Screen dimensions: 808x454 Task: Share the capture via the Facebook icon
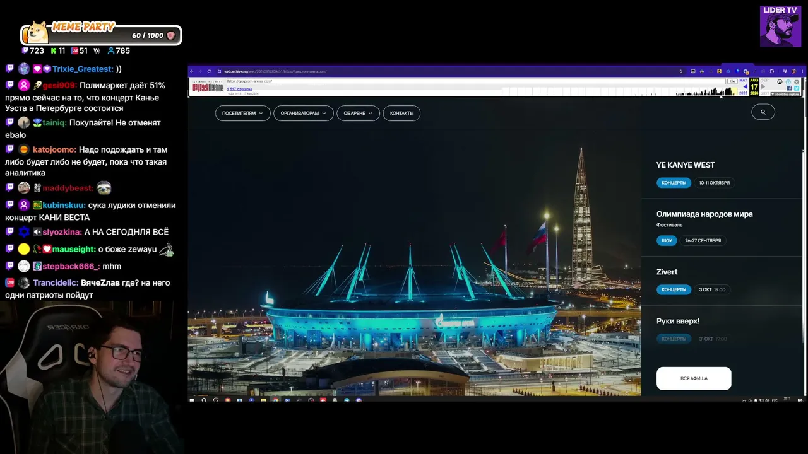[x=788, y=88]
